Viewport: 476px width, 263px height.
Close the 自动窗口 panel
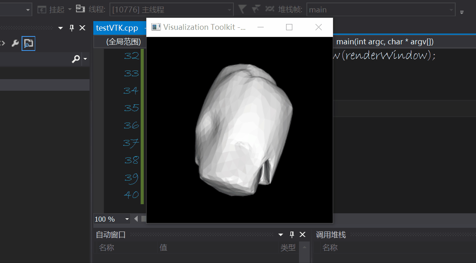[x=303, y=235]
